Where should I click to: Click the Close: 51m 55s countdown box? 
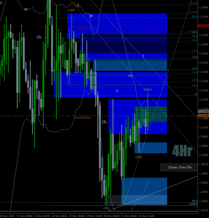pyautogui.click(x=179, y=167)
